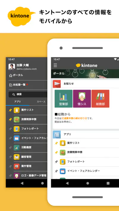
Task: Pin ロゴ・画像データ管理 in the side drawer
Action: pyautogui.click(x=10, y=176)
